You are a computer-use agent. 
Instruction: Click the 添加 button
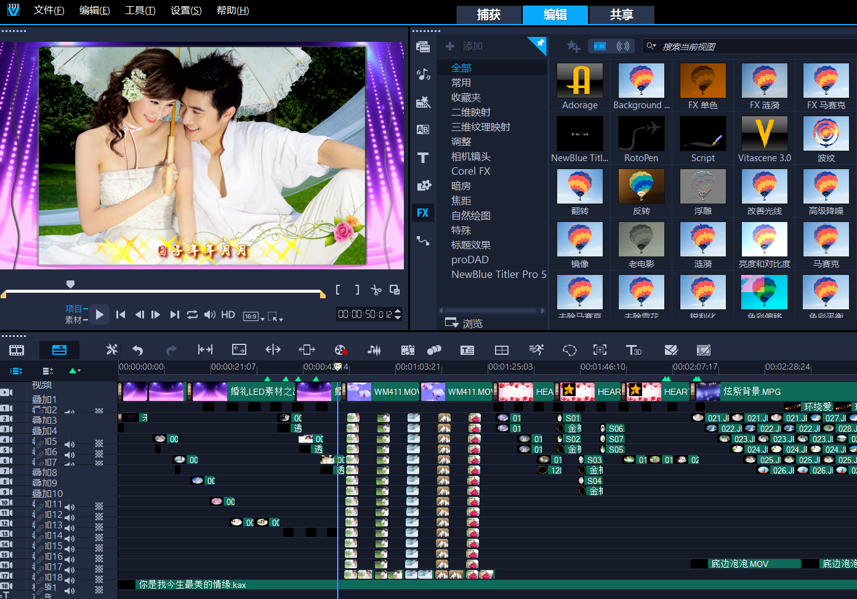click(x=465, y=46)
